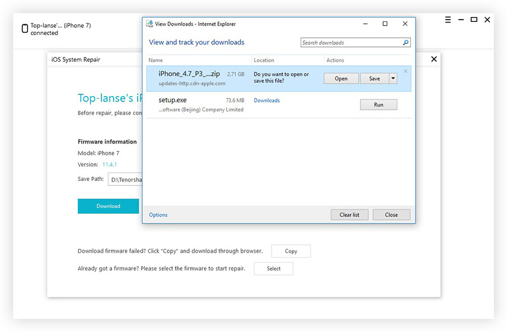The height and width of the screenshot is (332, 507).
Task: Click Open for the iPhone zip file
Action: point(341,79)
